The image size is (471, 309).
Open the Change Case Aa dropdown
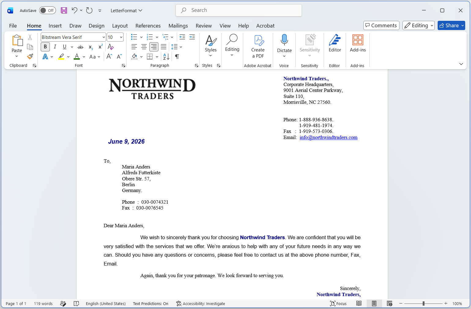coord(95,57)
